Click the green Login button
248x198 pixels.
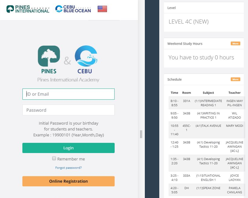click(x=68, y=148)
